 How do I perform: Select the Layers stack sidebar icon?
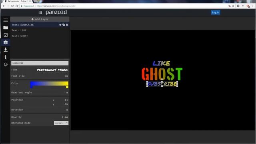(6, 42)
